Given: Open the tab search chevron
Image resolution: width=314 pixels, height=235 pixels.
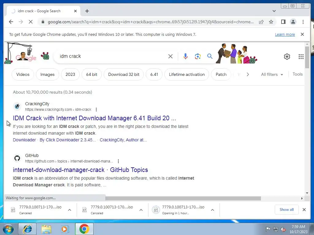Looking at the screenshot, I should tap(274, 11).
